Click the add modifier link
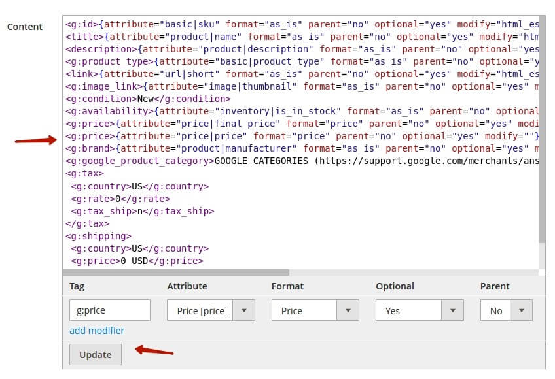This screenshot has height=379, width=555. pos(96,331)
